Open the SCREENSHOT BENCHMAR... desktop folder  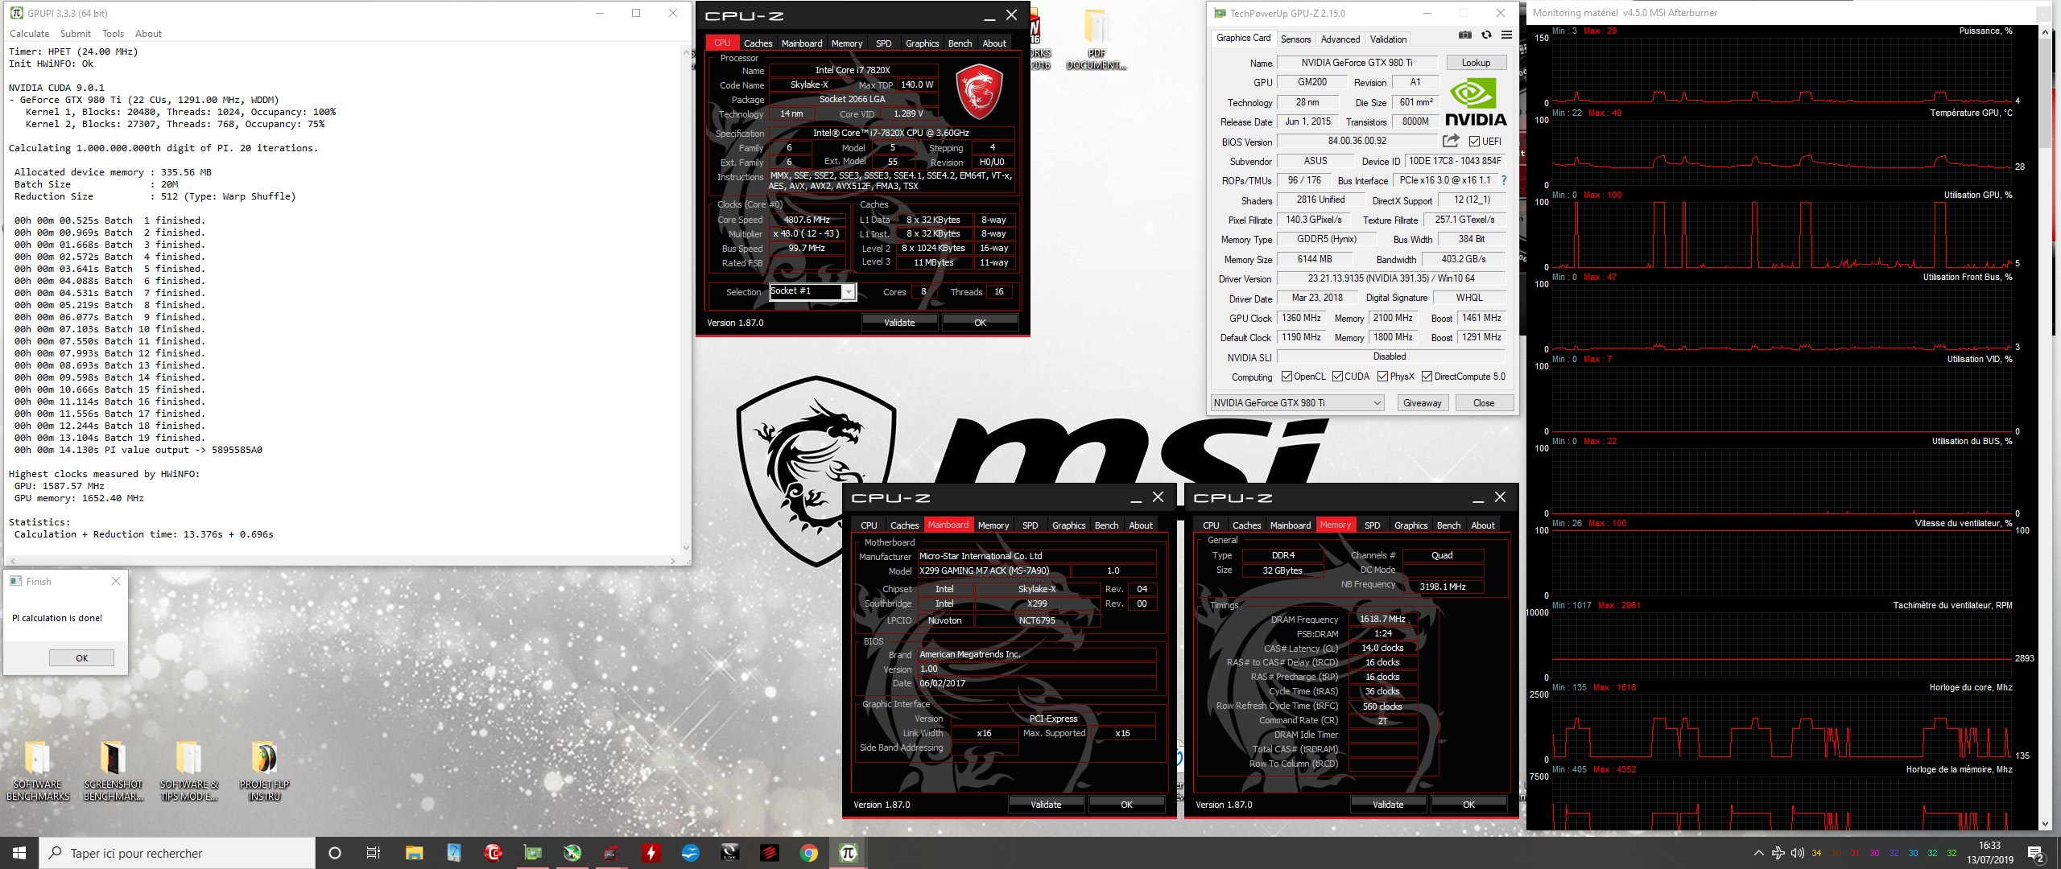coord(113,770)
